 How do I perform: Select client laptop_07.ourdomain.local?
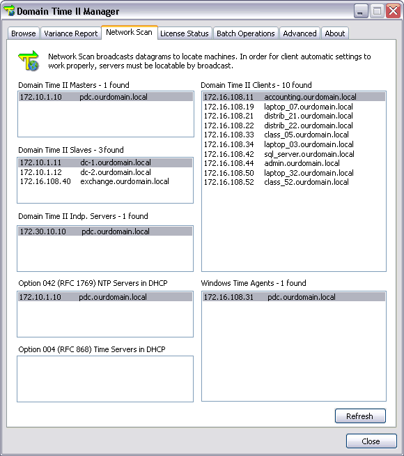click(294, 107)
